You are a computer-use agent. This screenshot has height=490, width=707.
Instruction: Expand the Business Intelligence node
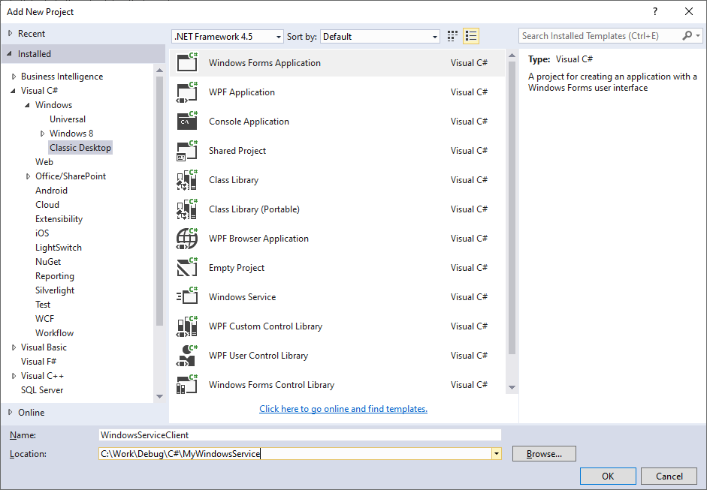(x=14, y=77)
